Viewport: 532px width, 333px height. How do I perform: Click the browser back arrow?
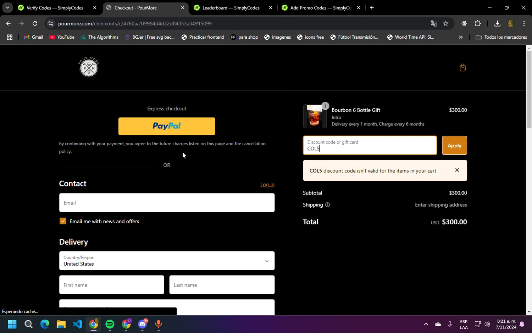(8, 23)
